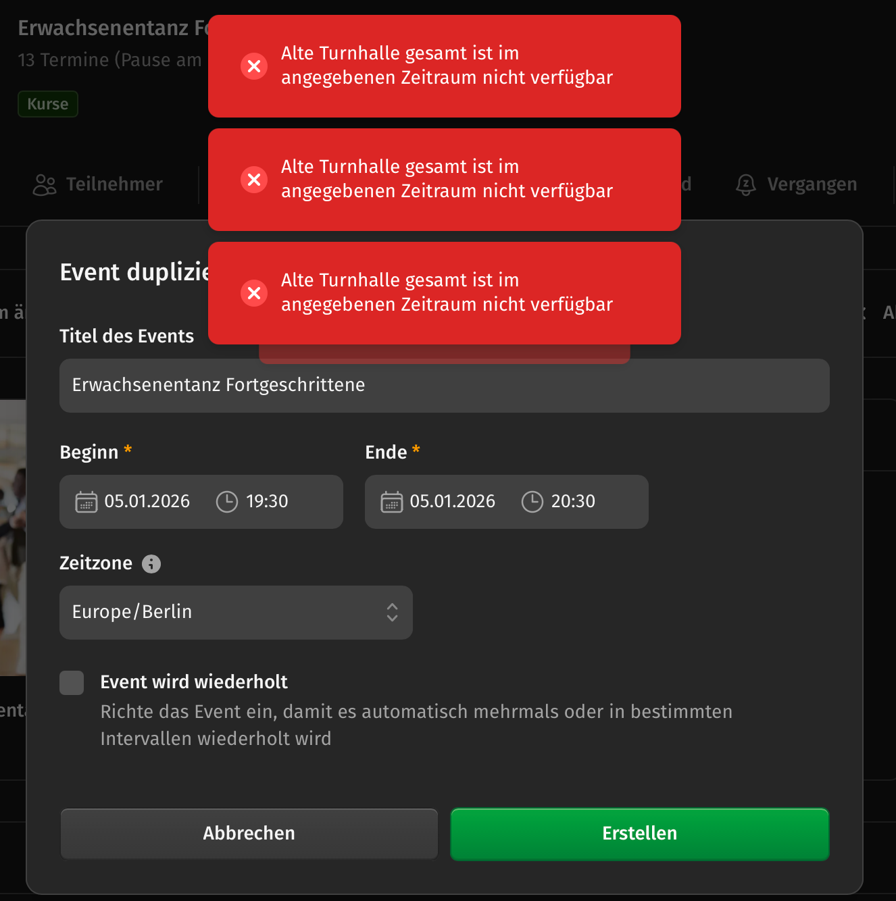This screenshot has width=896, height=901.
Task: Click into the Titel des Events field
Action: click(x=444, y=386)
